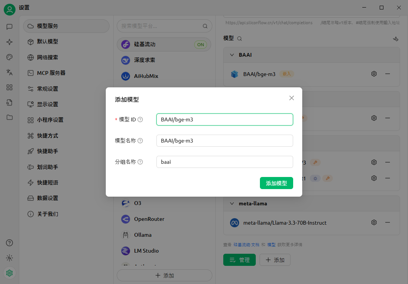Focus the 分组名称 input field
This screenshot has width=408, height=284.
pyautogui.click(x=224, y=162)
